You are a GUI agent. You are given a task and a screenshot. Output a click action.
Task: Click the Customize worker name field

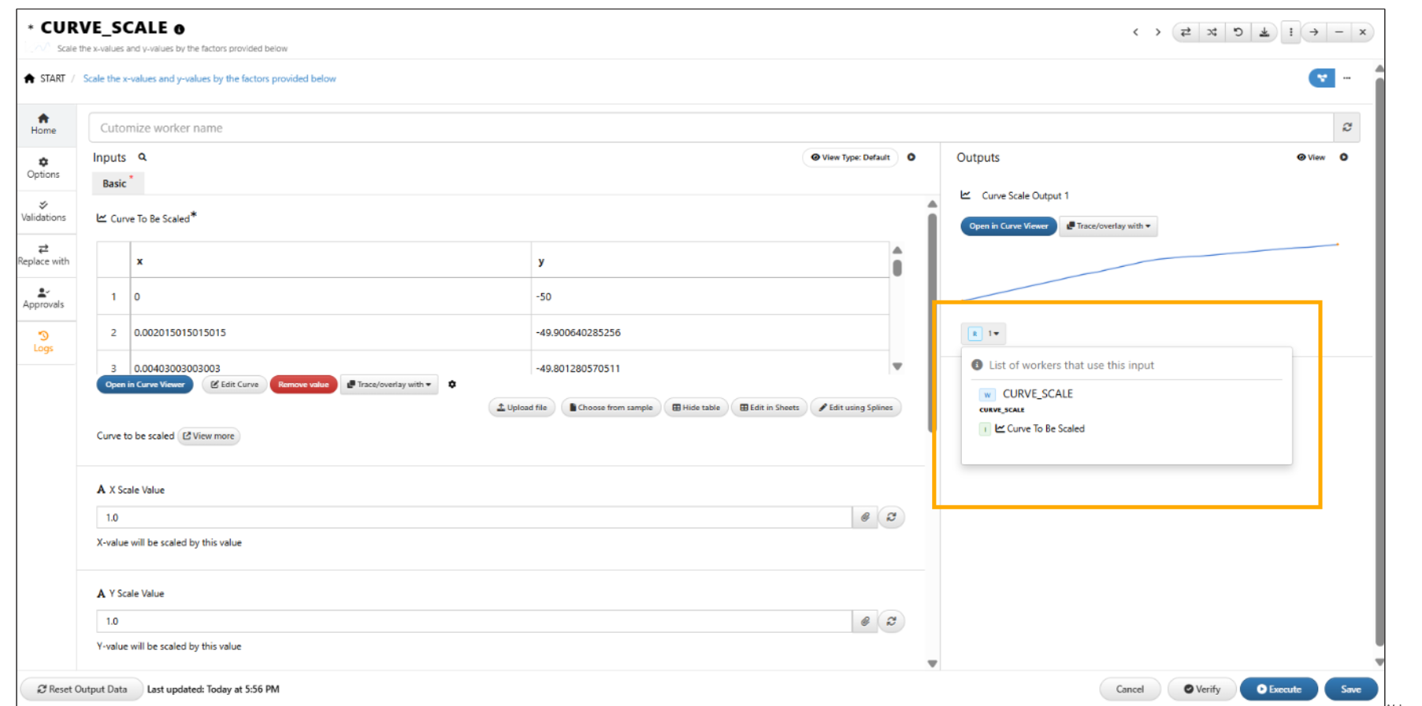[709, 128]
